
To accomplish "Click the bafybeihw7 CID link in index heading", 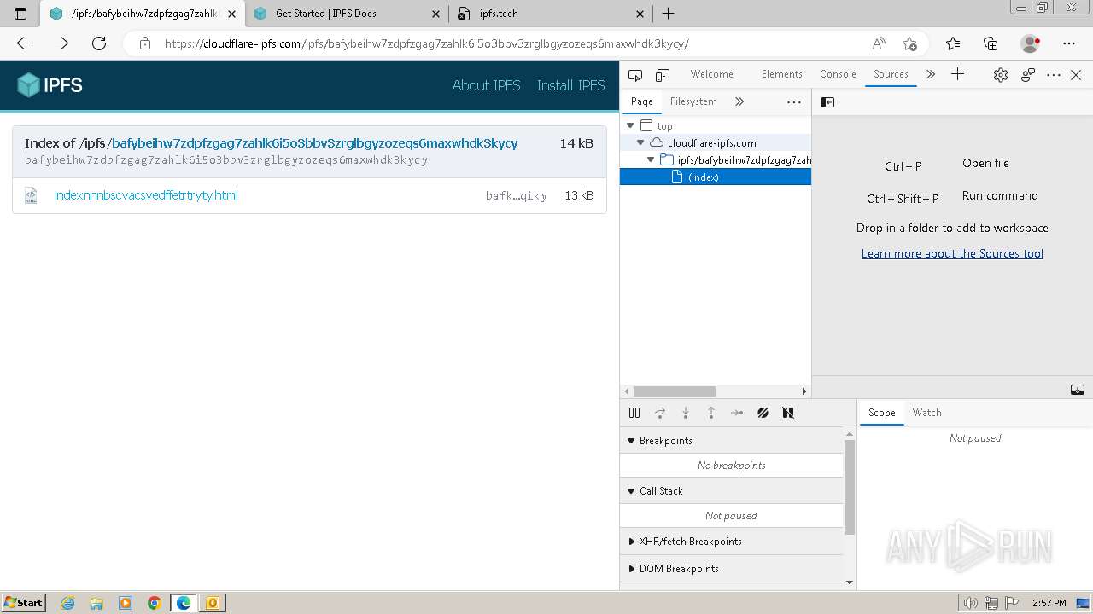I will click(x=314, y=143).
